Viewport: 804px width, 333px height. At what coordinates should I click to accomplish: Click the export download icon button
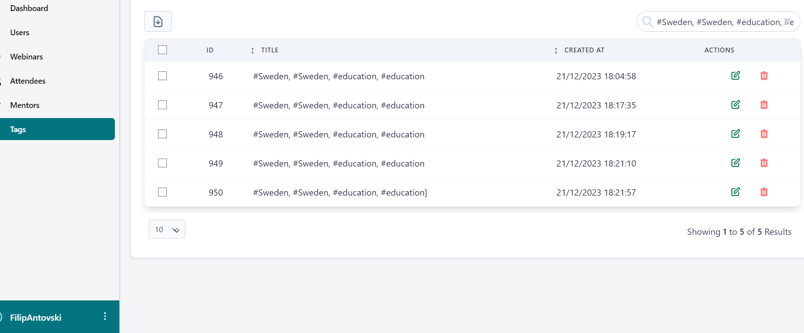[x=158, y=22]
